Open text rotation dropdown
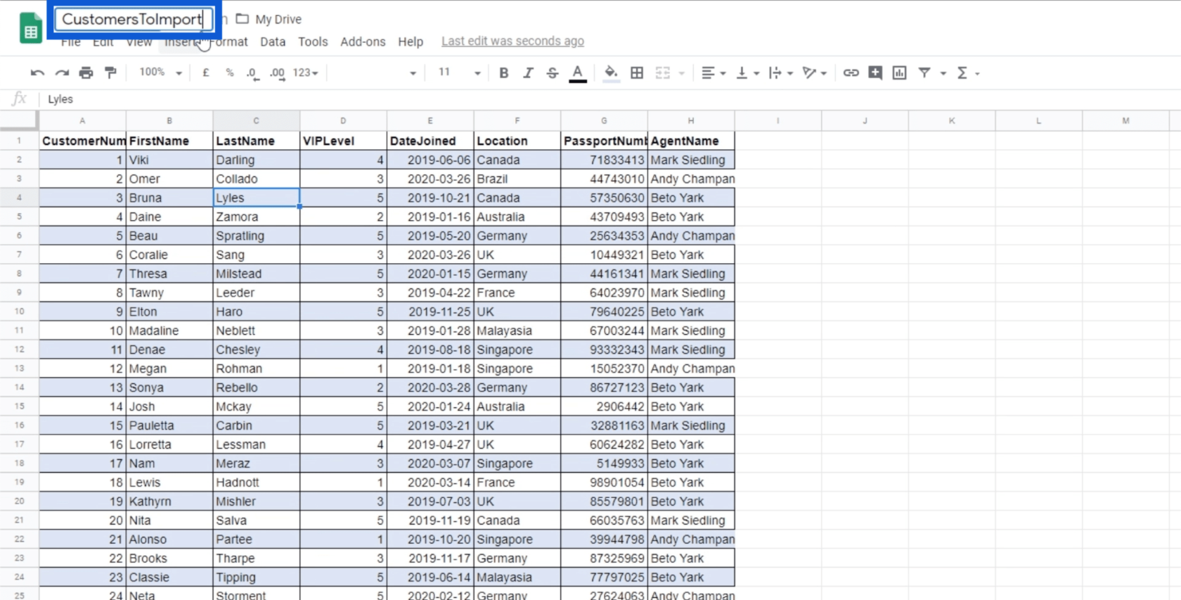 coord(815,72)
